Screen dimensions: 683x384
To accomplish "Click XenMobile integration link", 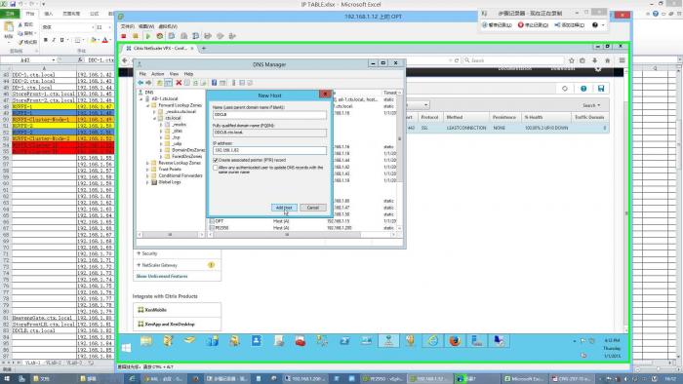I will [155, 310].
